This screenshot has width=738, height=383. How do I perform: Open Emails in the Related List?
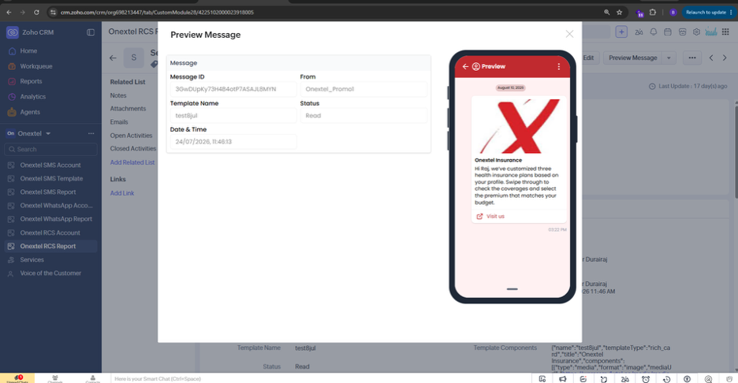pos(119,122)
